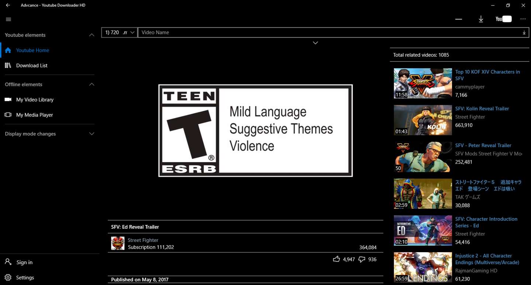Click the Published on May 8, 2017 text
Viewport: 531px width, 285px height.
tap(140, 279)
